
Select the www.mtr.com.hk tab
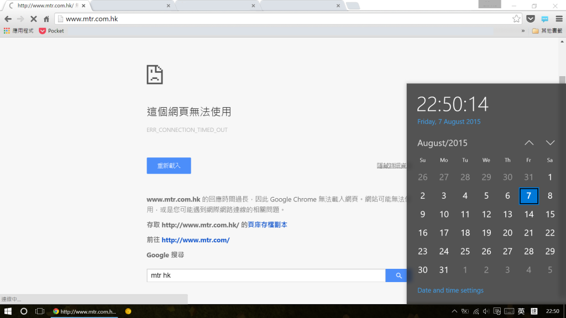(46, 6)
